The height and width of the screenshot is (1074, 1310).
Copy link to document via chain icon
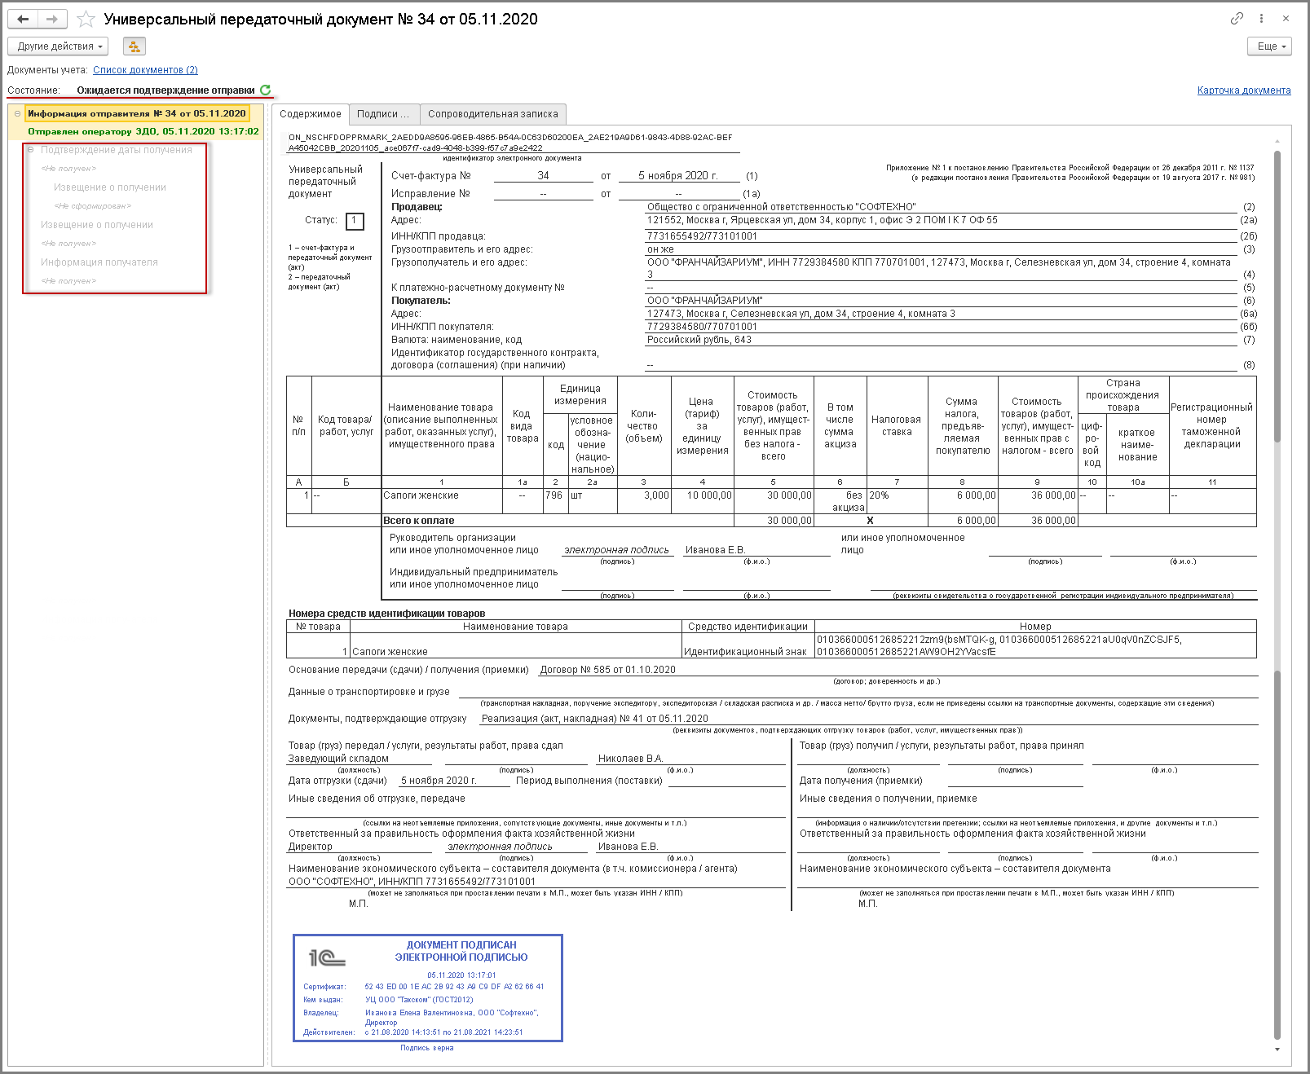click(1237, 18)
